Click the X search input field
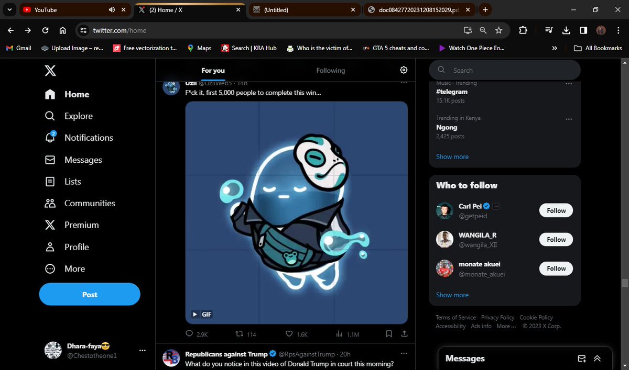 [x=505, y=70]
